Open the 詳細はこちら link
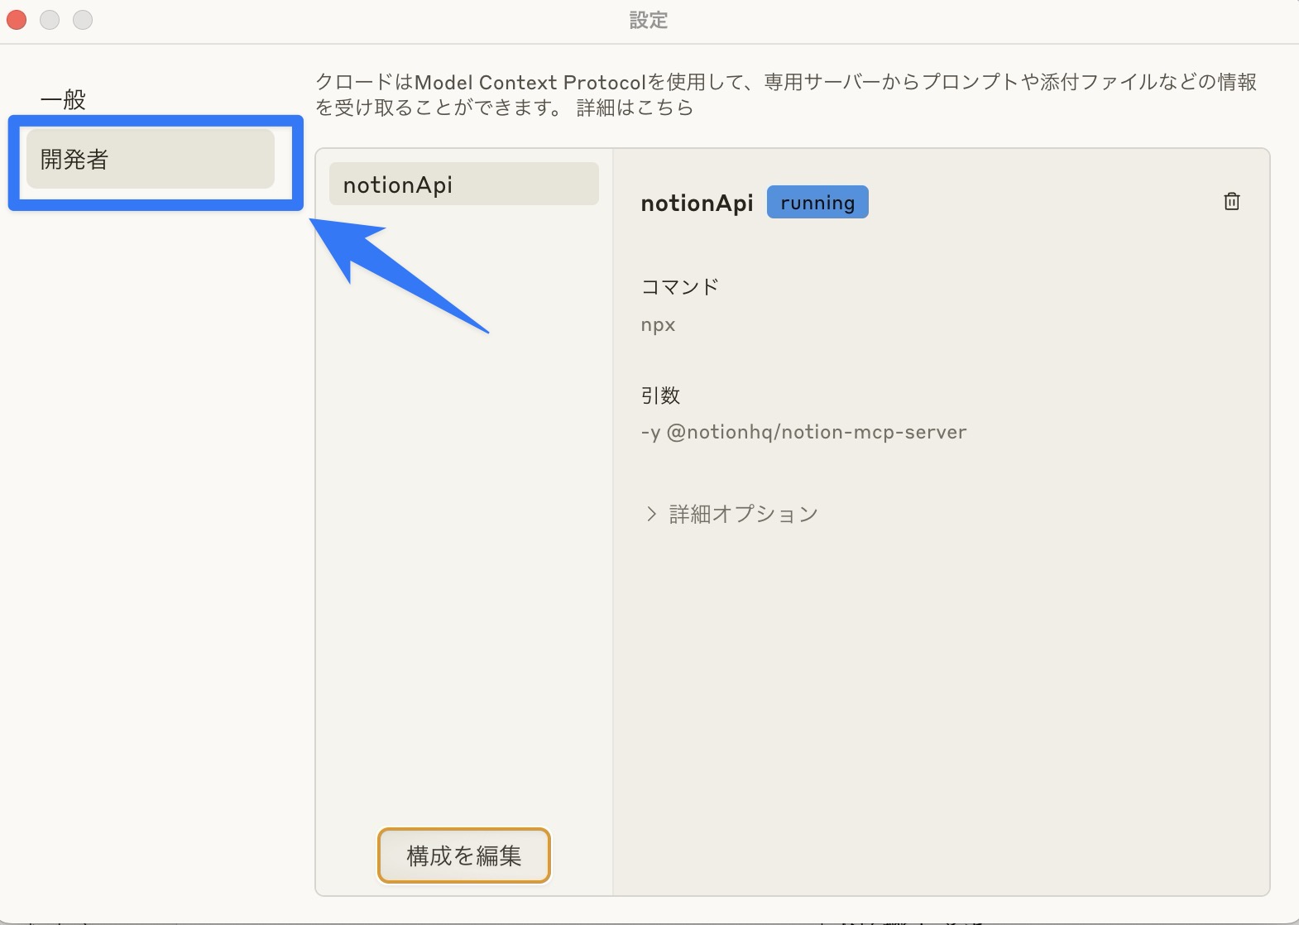Image resolution: width=1299 pixels, height=925 pixels. pyautogui.click(x=635, y=108)
